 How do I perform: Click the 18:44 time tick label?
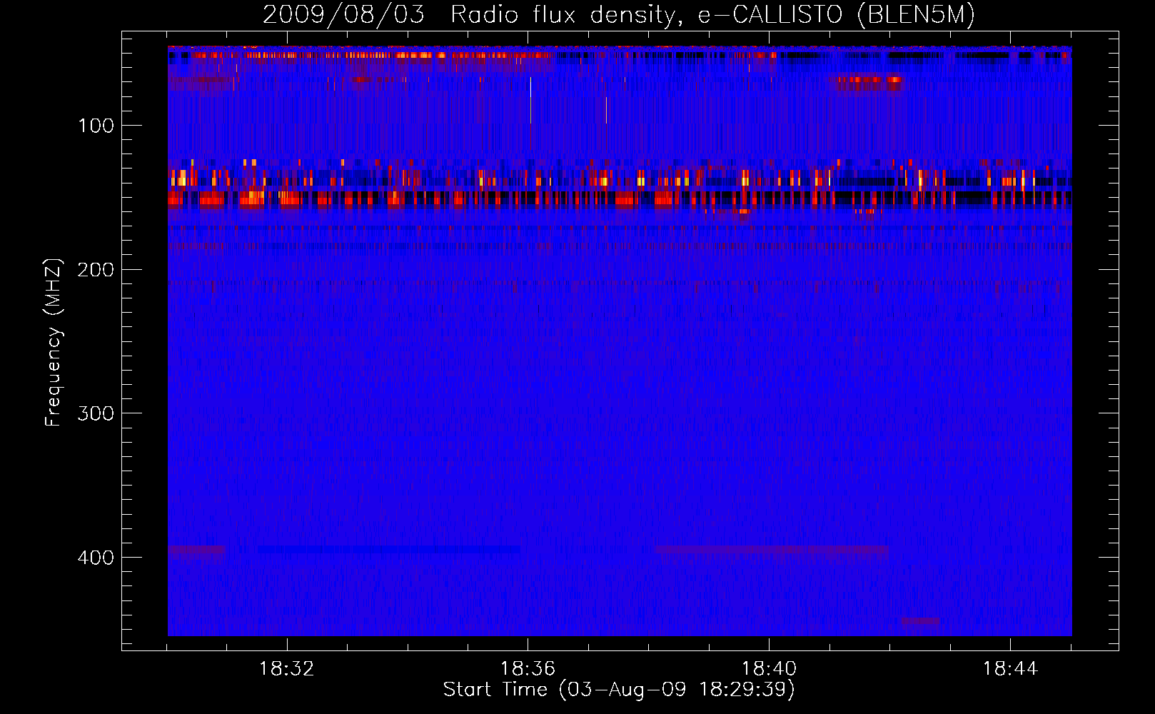[1010, 668]
